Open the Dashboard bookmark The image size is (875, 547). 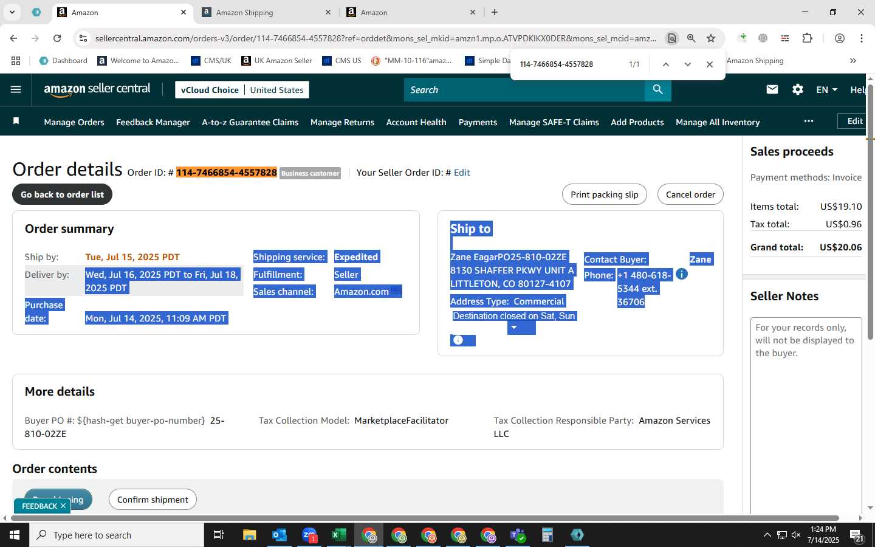point(63,61)
